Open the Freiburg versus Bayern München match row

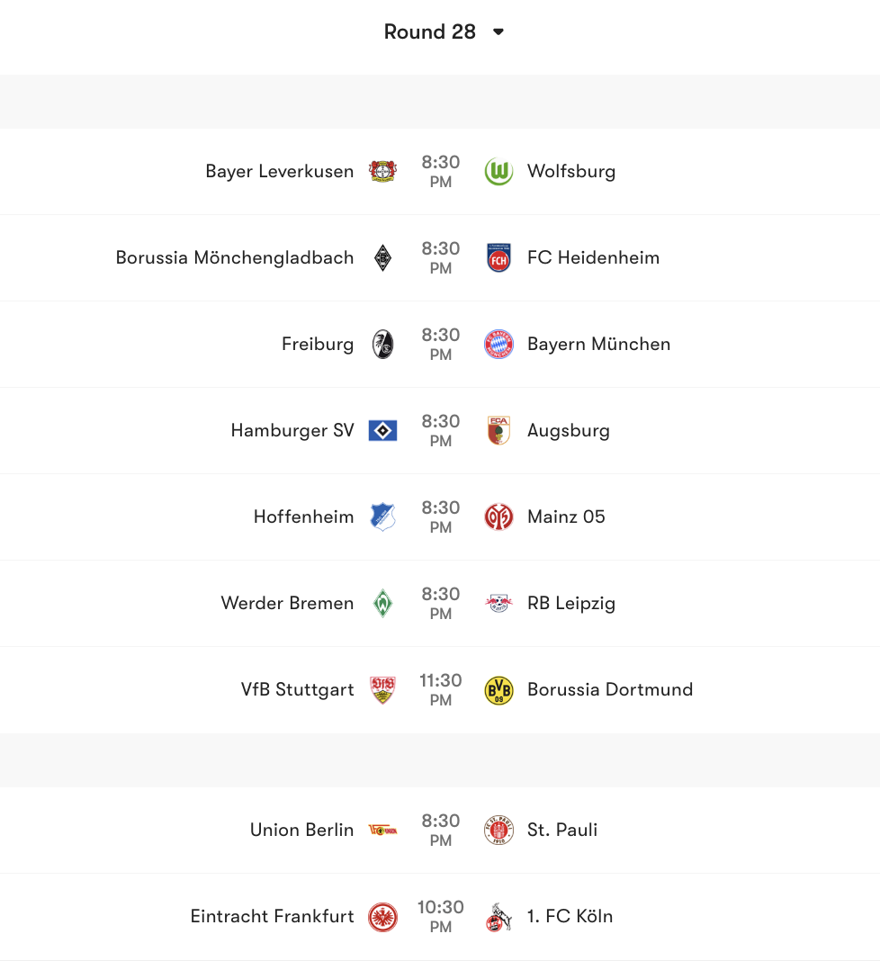[440, 344]
